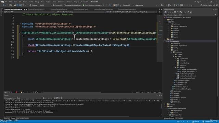Select the Error List tab
Viewport: 219px width, 123px height.
[x=7, y=118]
